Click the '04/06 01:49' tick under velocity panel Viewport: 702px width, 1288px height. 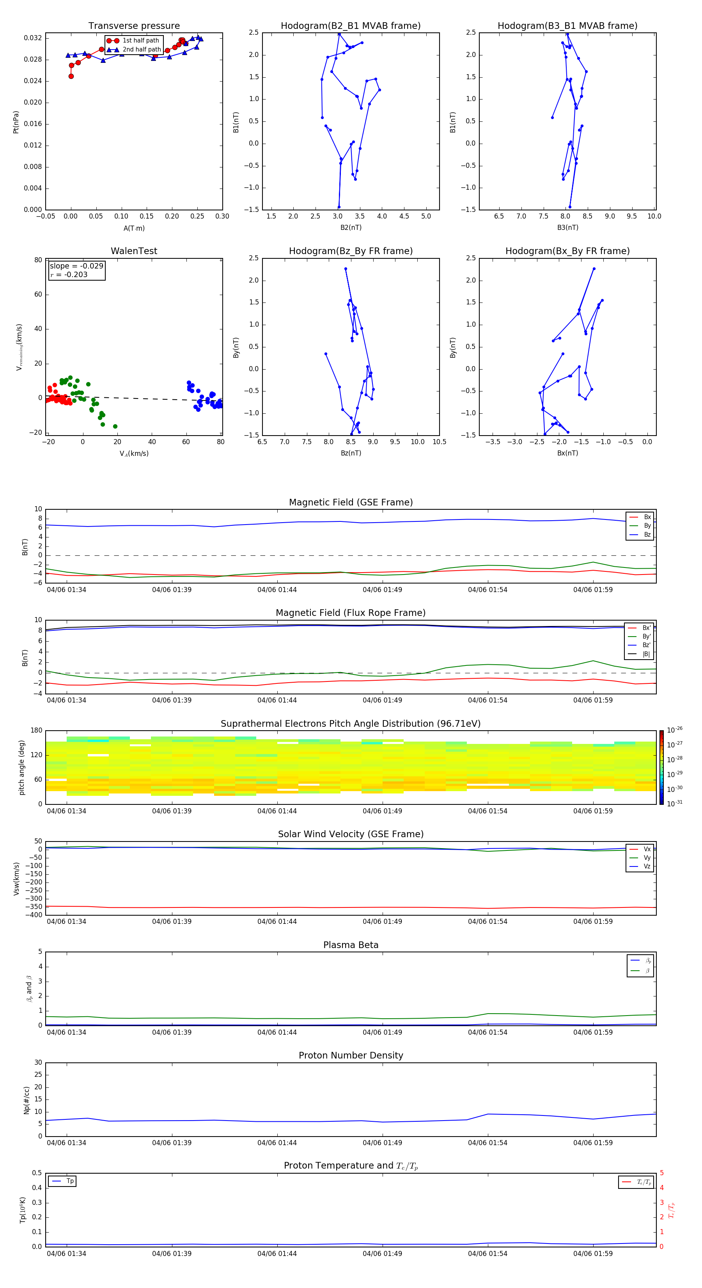[x=382, y=922]
